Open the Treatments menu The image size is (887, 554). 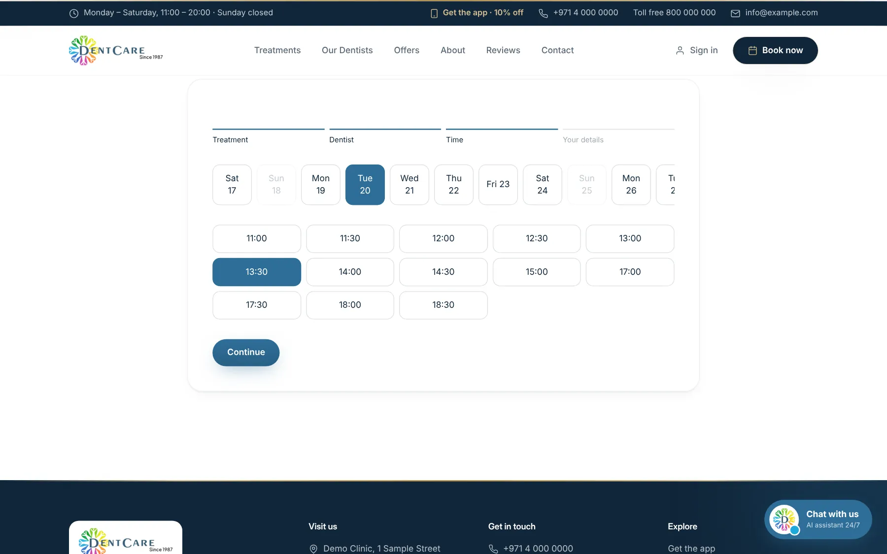pos(277,50)
